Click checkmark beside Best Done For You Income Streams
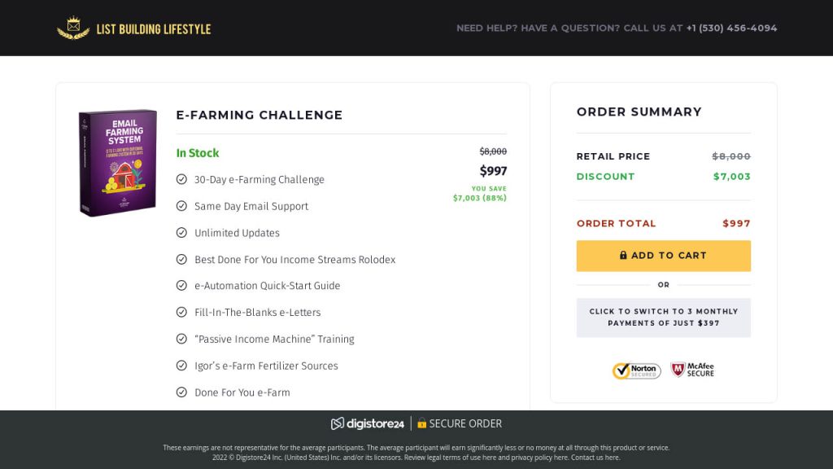833x469 pixels. pos(181,260)
